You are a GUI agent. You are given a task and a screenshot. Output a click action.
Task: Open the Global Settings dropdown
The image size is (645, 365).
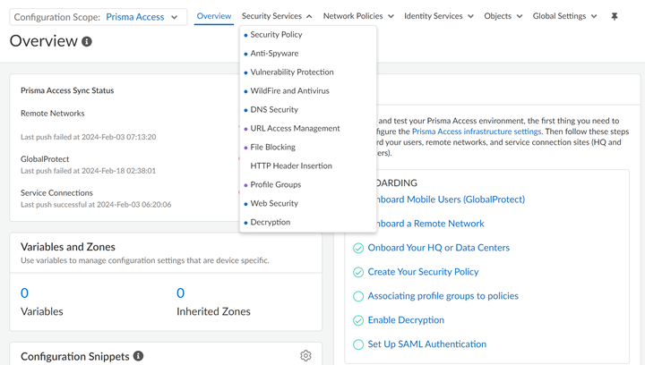click(564, 16)
